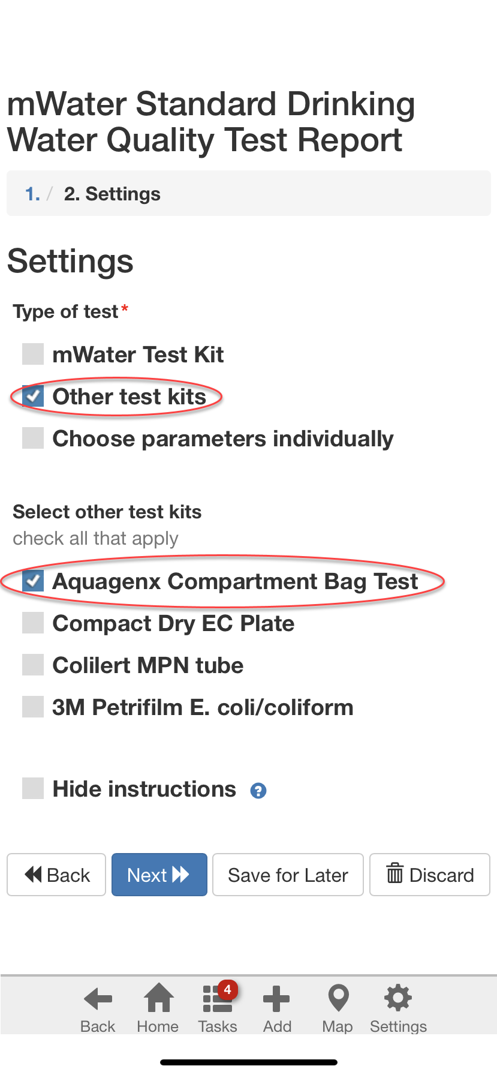Viewport: 497px width, 1075px height.
Task: Check 3M Petrifilm E. coli/coliform
Action: coord(33,707)
